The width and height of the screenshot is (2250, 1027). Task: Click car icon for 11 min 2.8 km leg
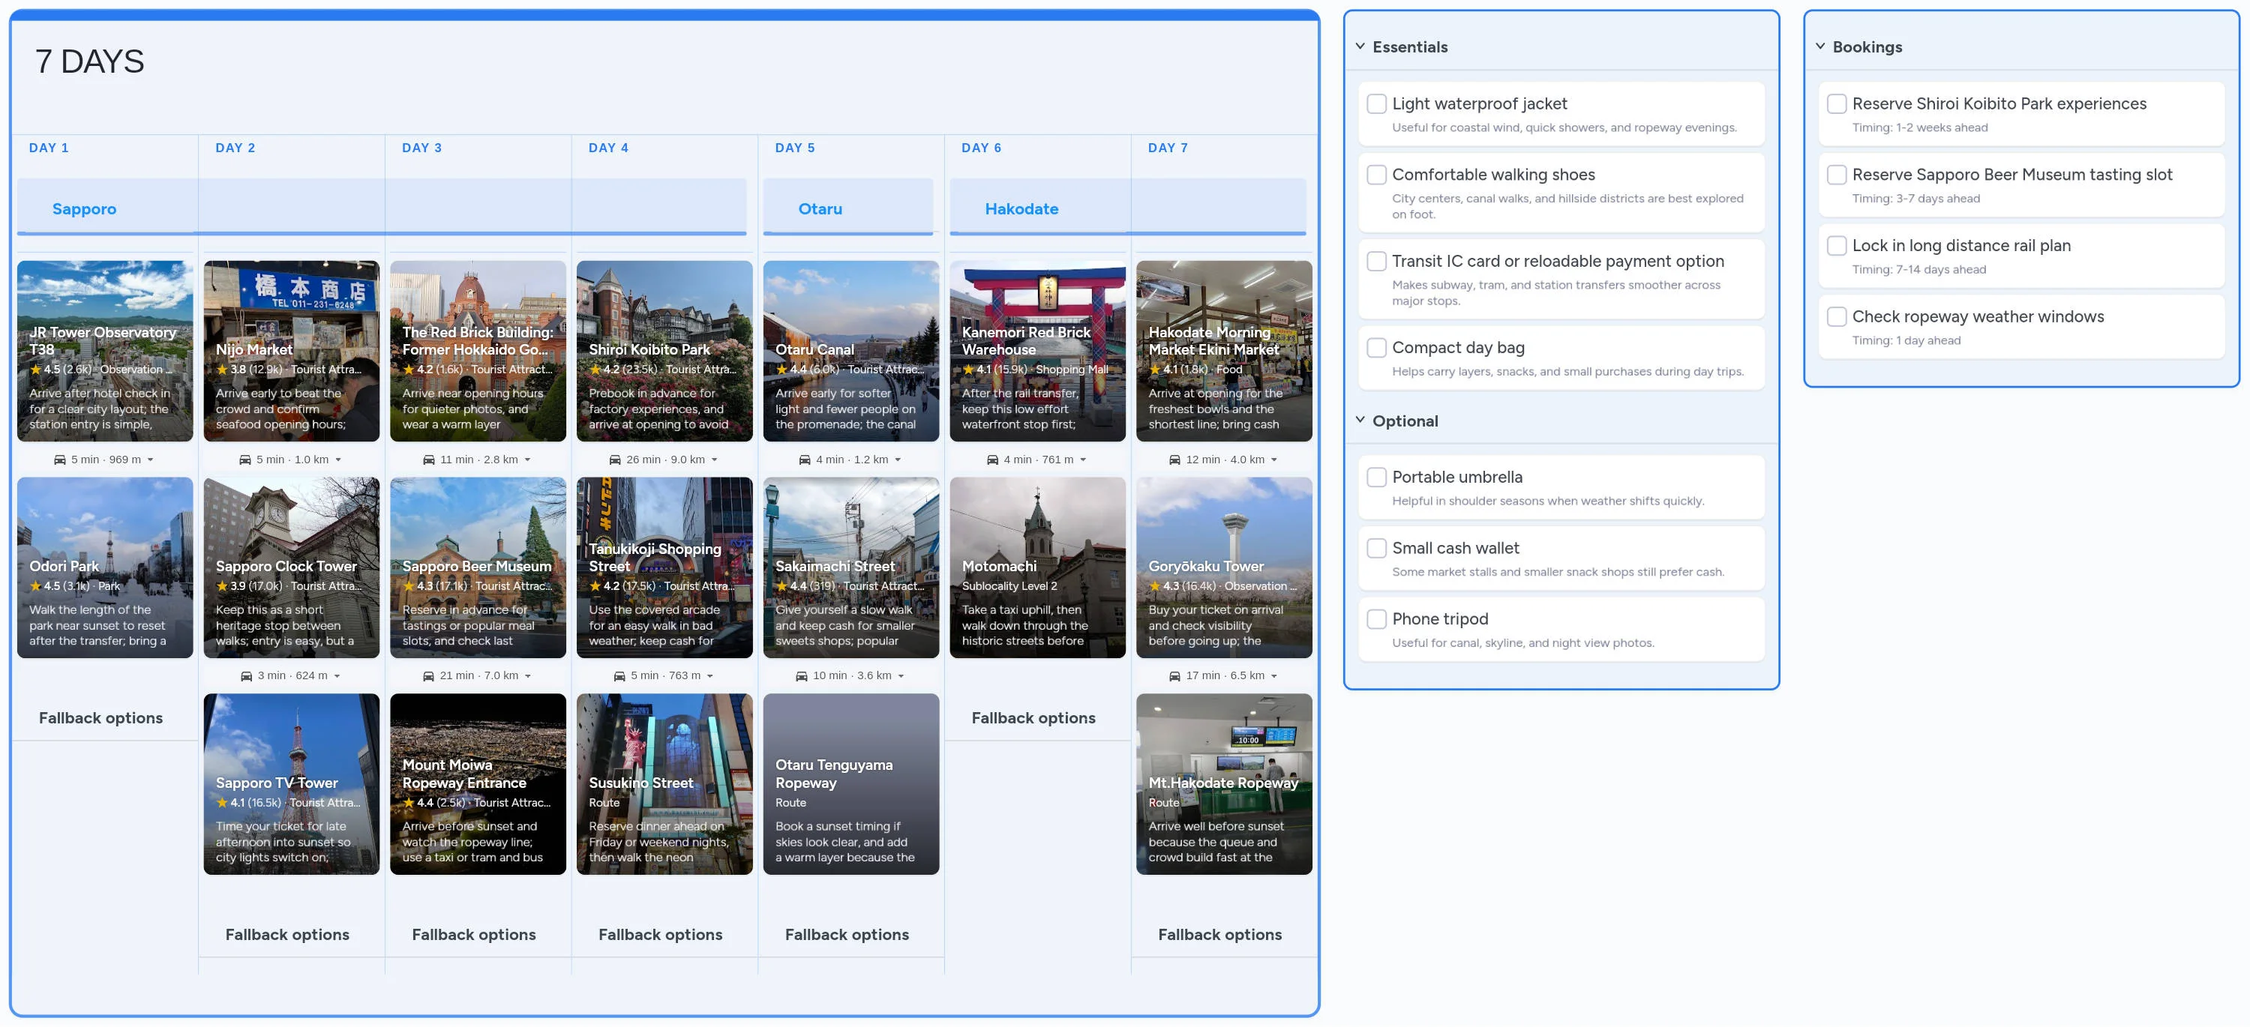pos(428,460)
